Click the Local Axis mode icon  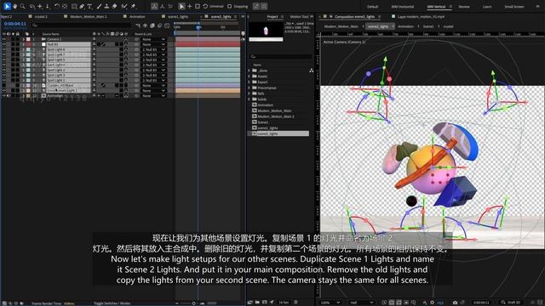[x=154, y=6]
